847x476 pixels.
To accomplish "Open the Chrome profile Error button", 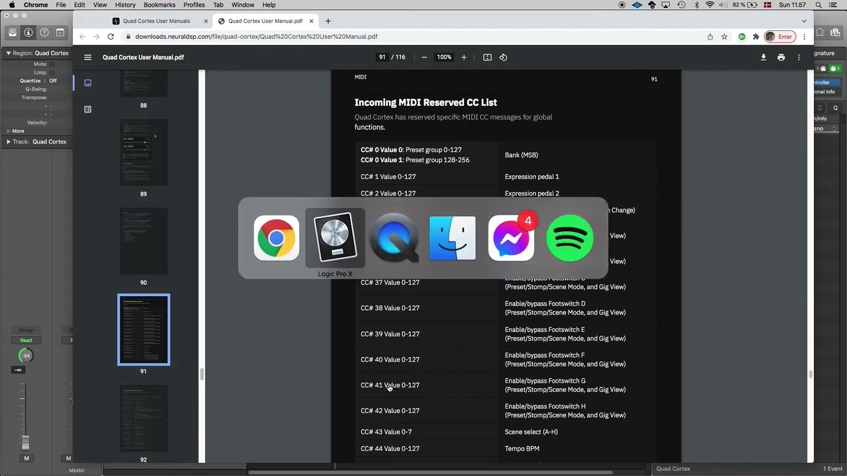I will pos(780,37).
